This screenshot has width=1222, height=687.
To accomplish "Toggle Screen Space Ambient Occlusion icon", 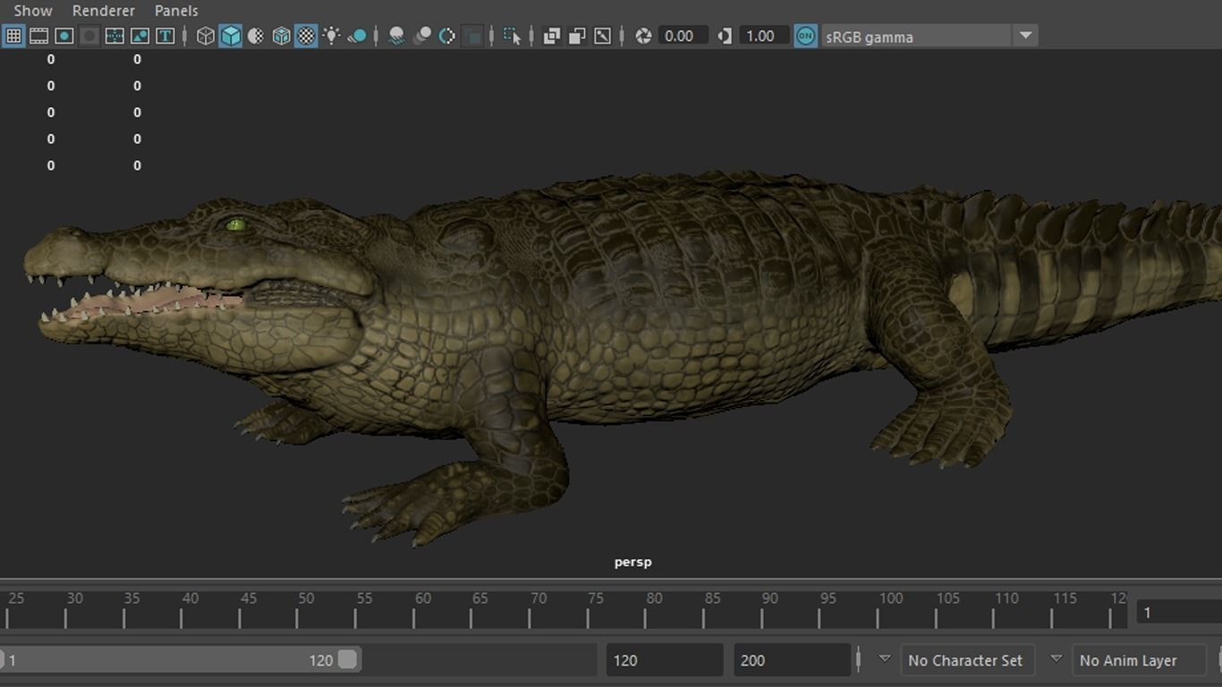I will tap(396, 36).
